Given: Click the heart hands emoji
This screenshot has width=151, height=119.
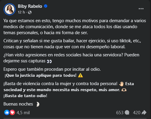Looking at the screenshot, I should (x=124, y=90).
